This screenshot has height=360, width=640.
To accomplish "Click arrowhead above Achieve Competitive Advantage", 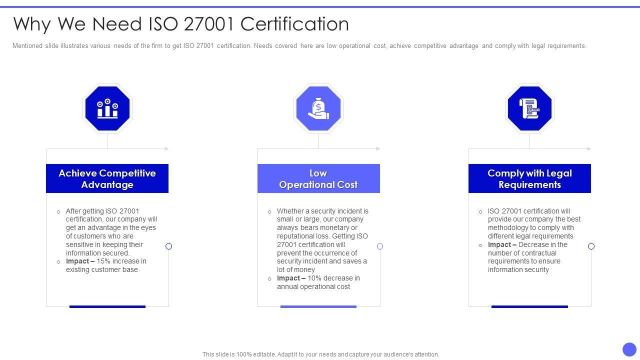I will [x=167, y=148].
